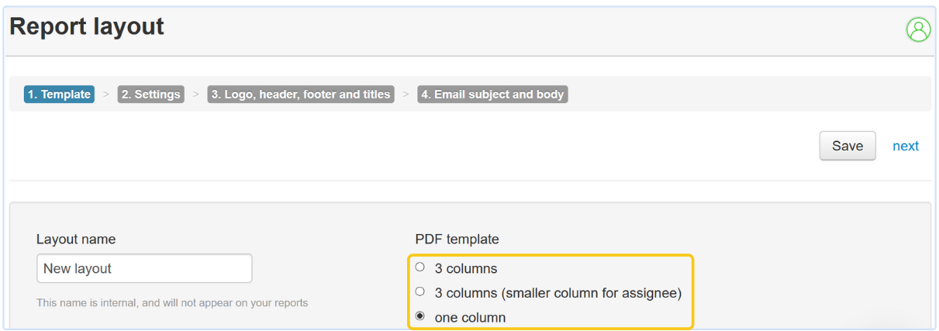This screenshot has width=939, height=331.
Task: Click "3 columns (smaller column for assignee)" label
Action: 558,293
